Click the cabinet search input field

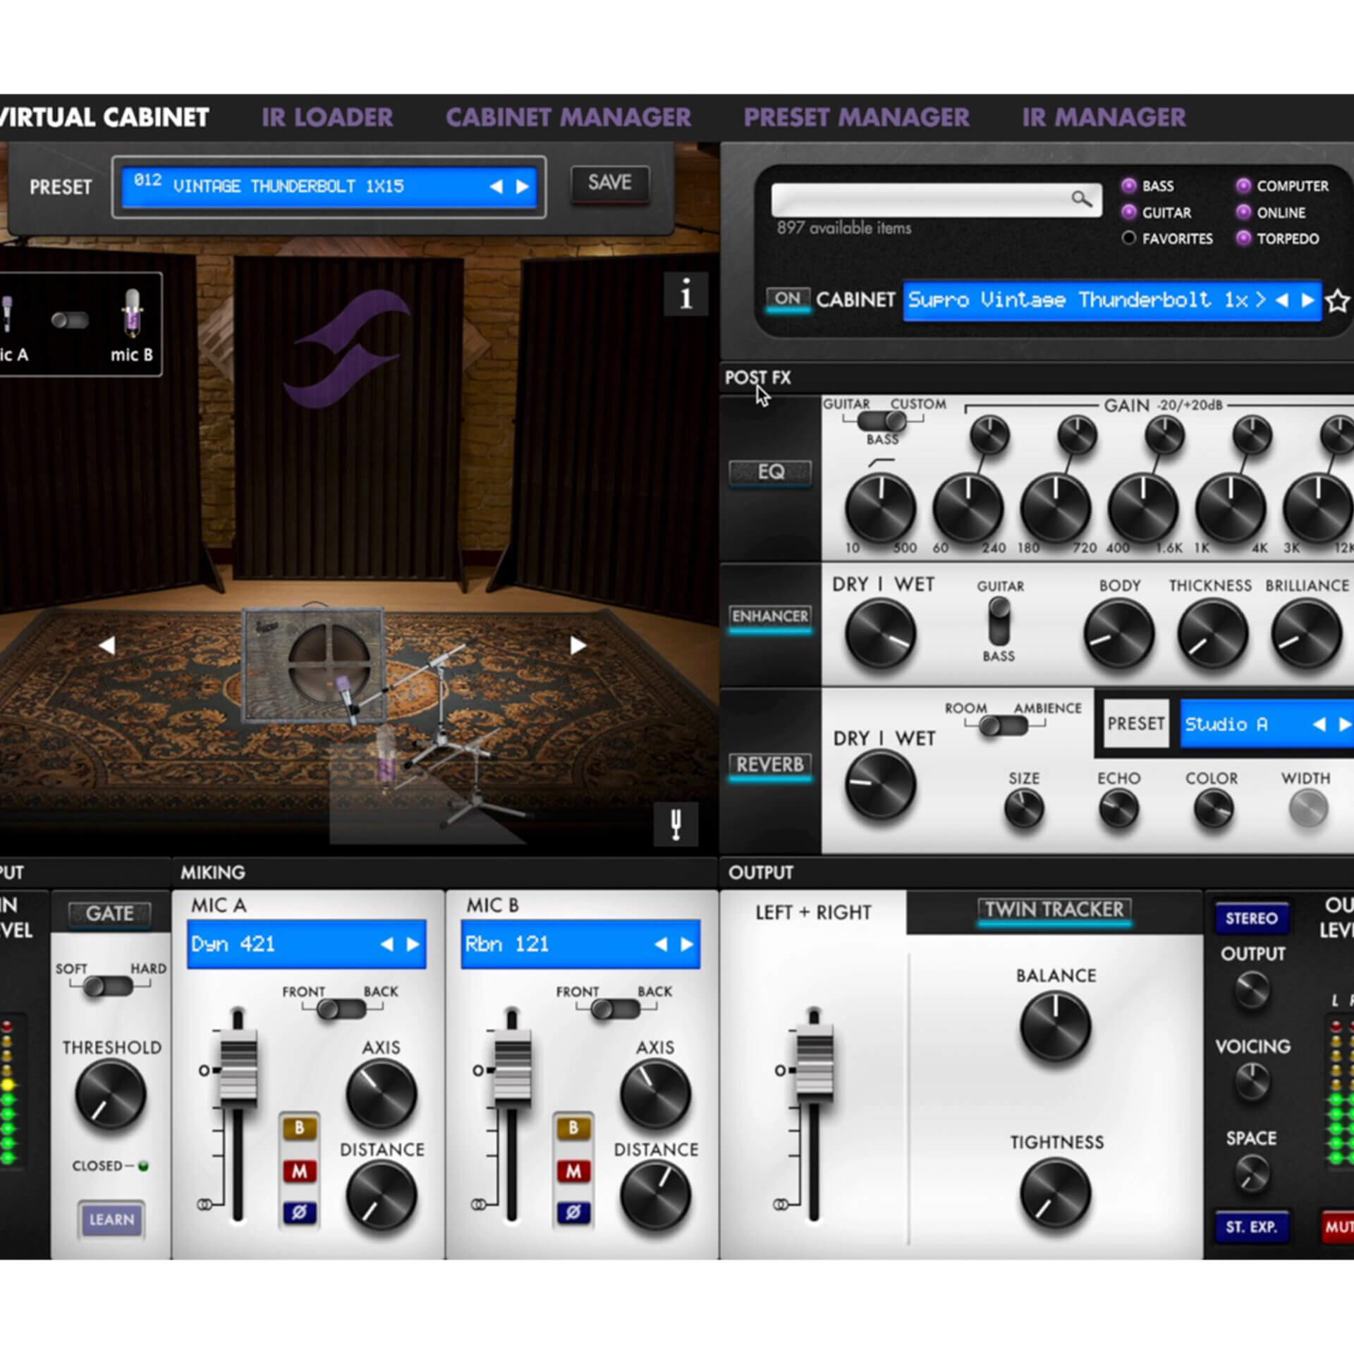coord(917,200)
